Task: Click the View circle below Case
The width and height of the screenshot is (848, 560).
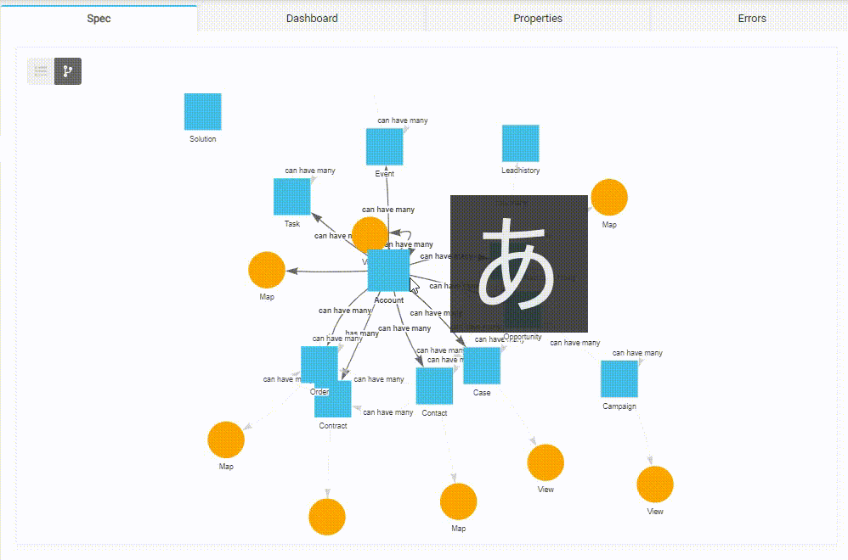Action: tap(546, 462)
